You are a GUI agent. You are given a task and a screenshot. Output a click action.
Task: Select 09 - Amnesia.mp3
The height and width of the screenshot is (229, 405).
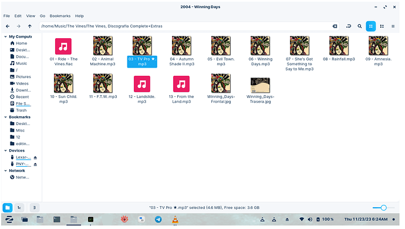tap(379, 51)
